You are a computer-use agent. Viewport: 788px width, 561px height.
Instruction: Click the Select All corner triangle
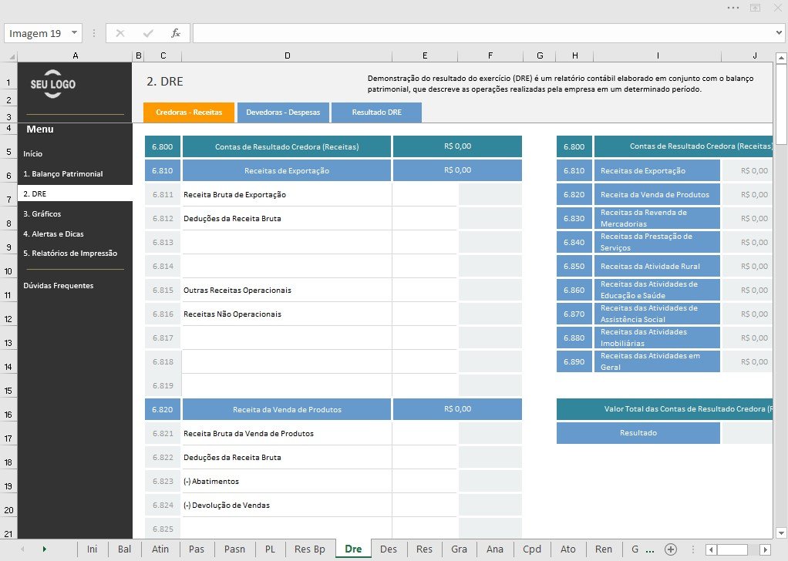point(11,56)
